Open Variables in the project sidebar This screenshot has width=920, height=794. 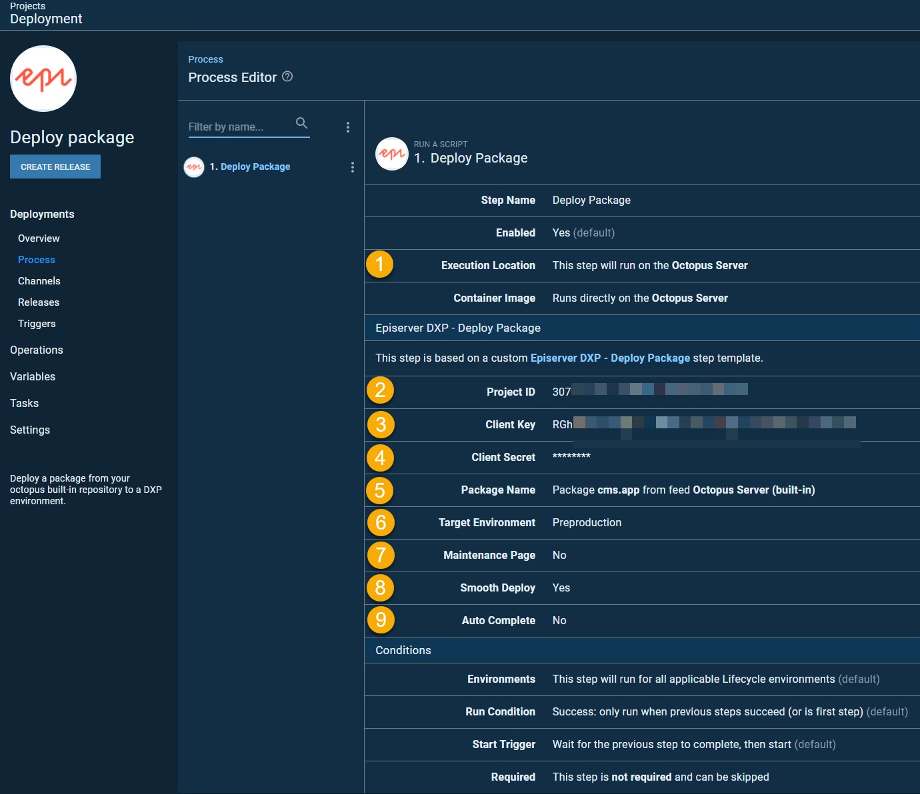point(33,377)
